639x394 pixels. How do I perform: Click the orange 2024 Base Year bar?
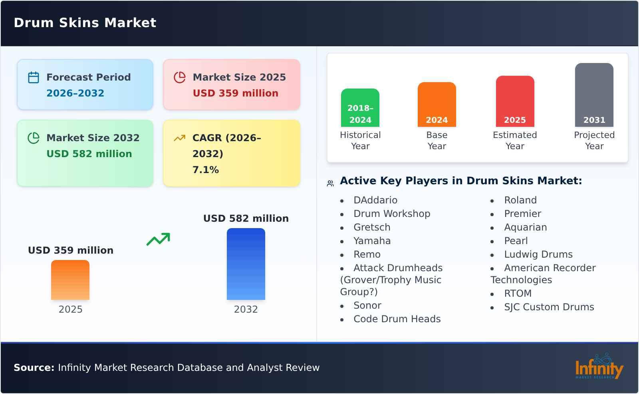point(437,104)
